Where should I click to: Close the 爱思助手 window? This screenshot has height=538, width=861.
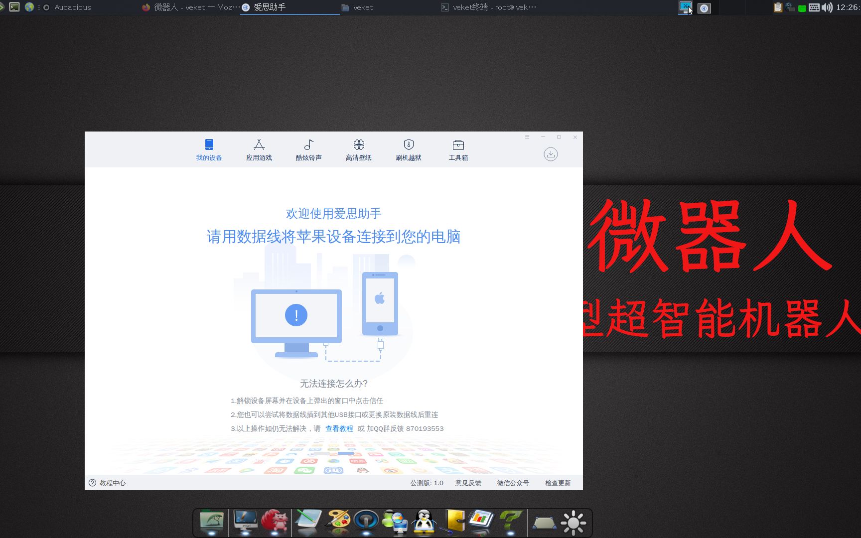(575, 137)
